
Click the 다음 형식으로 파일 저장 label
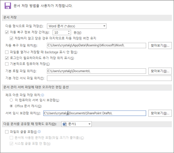[24, 26]
